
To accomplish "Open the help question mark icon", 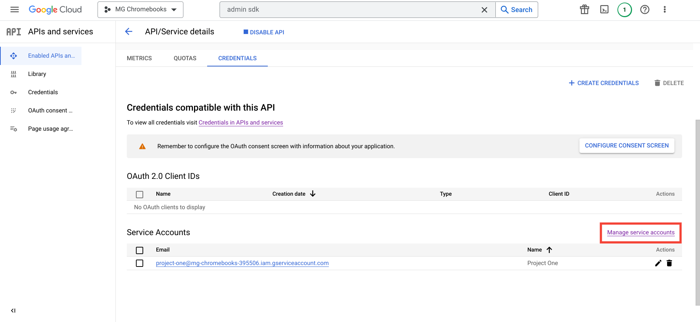I will point(645,9).
